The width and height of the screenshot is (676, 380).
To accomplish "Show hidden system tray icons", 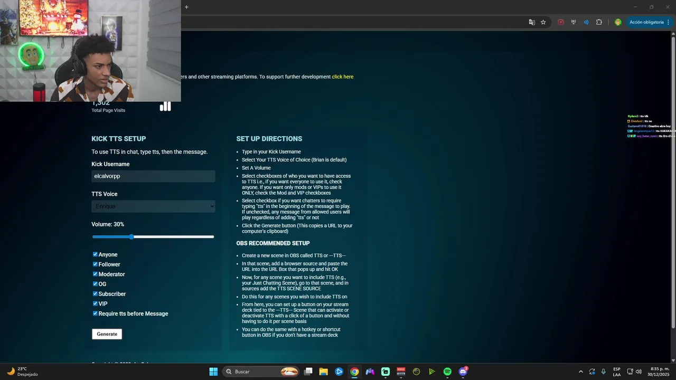I will [581, 372].
